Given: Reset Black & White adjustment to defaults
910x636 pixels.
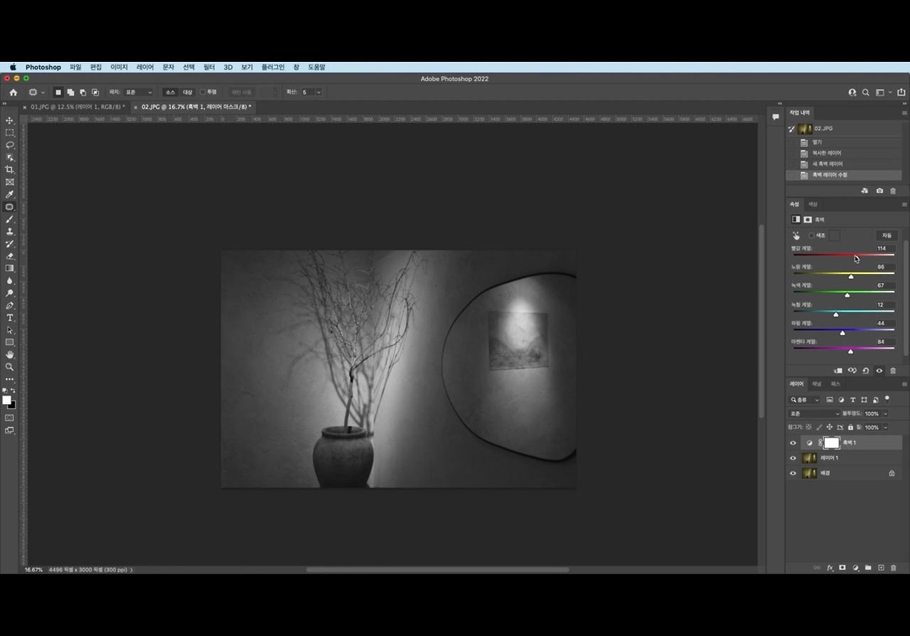Looking at the screenshot, I should 866,371.
